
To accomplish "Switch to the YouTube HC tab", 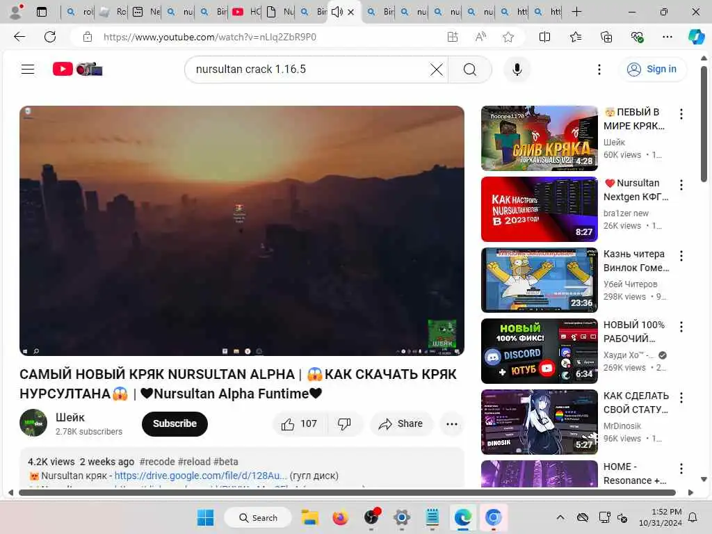I will (x=245, y=12).
